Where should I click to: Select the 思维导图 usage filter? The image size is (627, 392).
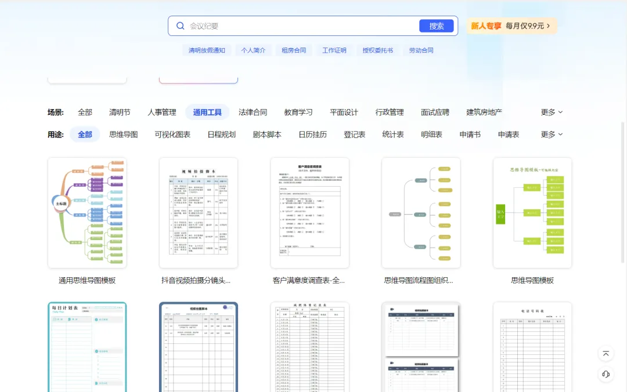click(123, 135)
